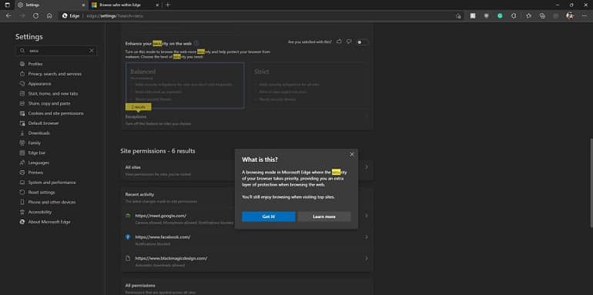Click the Facebook site icon

tap(128, 236)
